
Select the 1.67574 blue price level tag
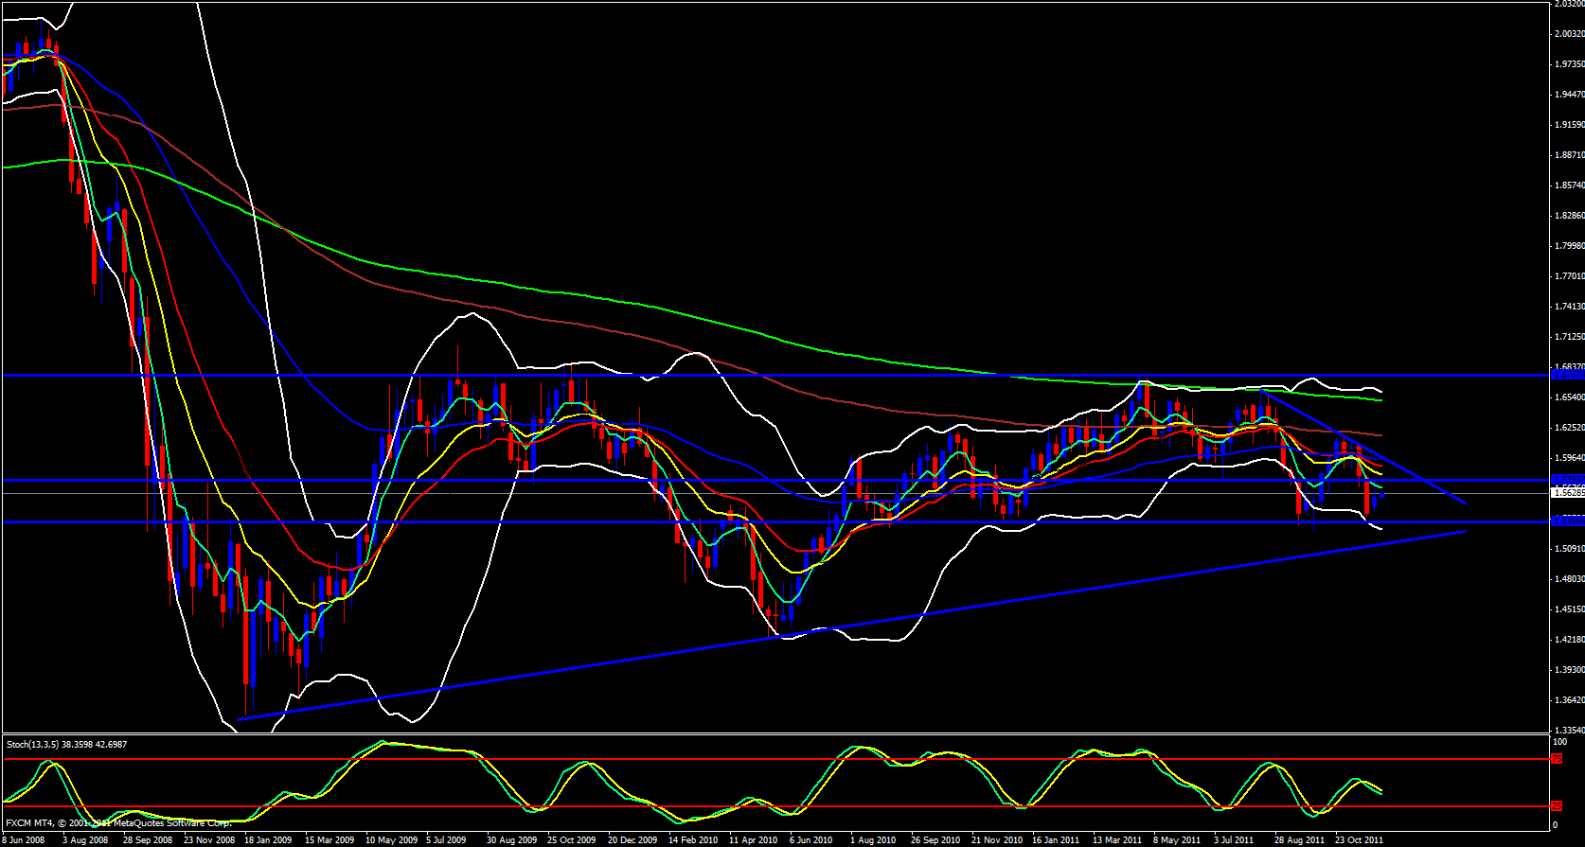coord(1567,375)
